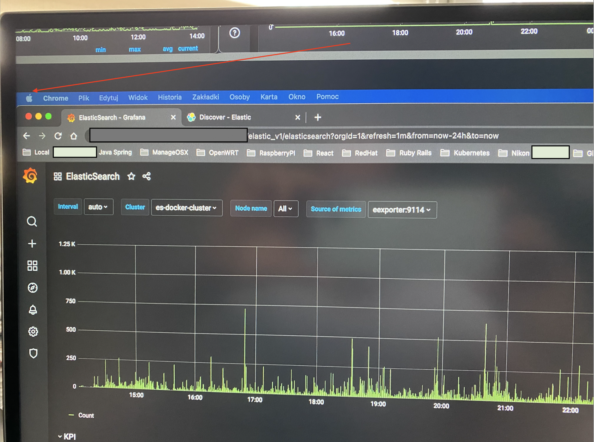594x442 pixels.
Task: Open the Alerting bell icon
Action: coord(33,310)
